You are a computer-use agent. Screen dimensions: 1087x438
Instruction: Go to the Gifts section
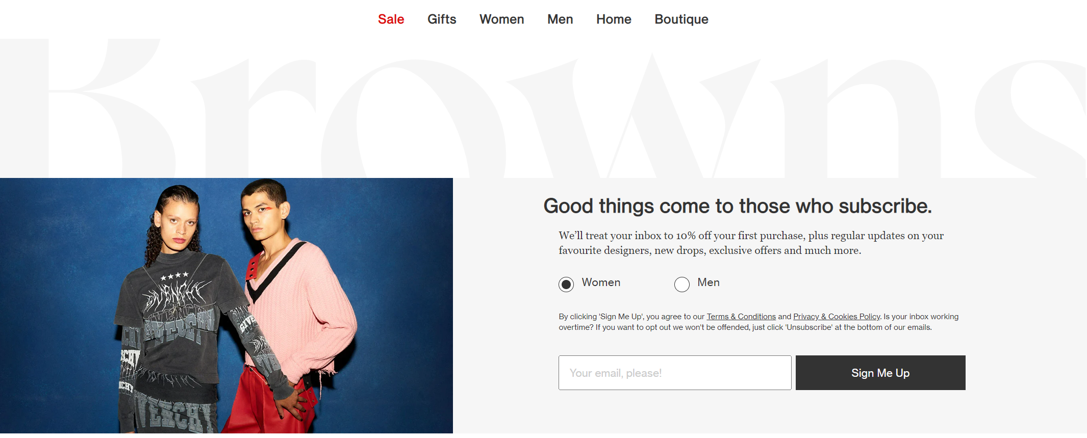point(442,19)
